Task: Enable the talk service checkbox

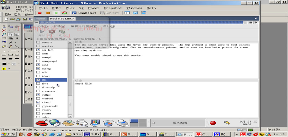Action: pyautogui.click(x=38, y=72)
